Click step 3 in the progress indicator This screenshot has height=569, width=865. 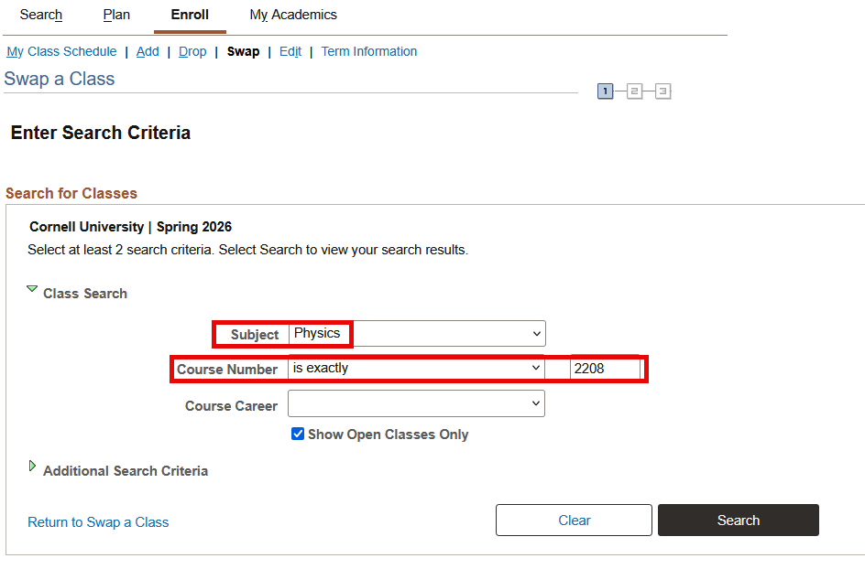[x=662, y=91]
